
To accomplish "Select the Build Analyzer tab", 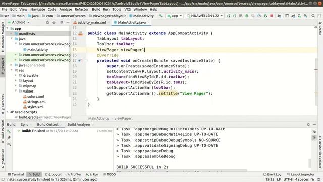I will [79, 125].
